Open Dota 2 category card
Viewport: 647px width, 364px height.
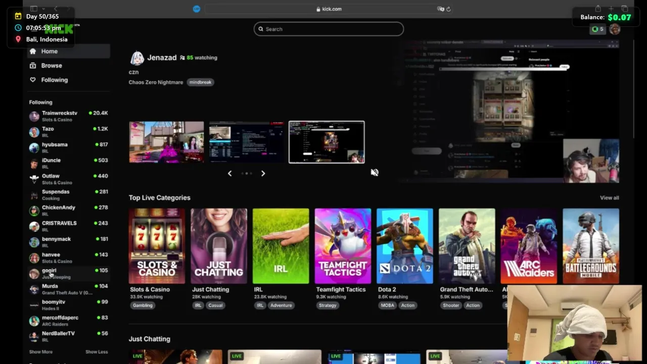click(405, 246)
